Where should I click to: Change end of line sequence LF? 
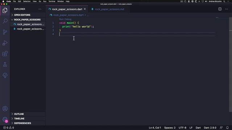[191, 127]
